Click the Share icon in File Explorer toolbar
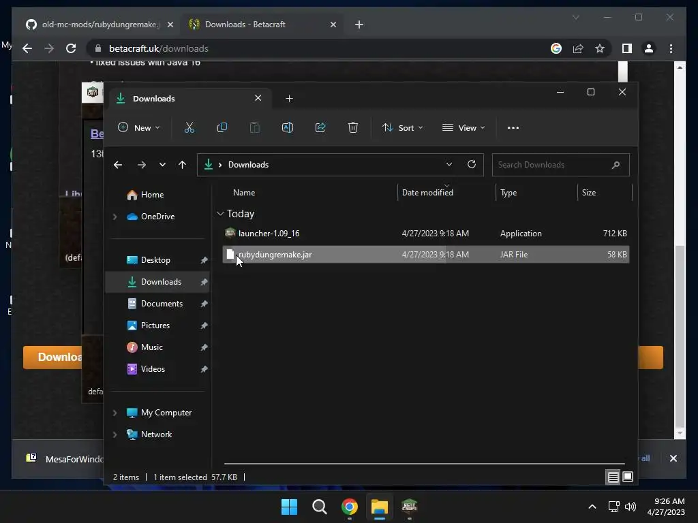The image size is (698, 523). [x=320, y=127]
